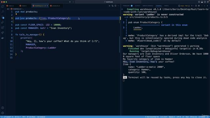Kill terminal with the trash icon
Viewport: 210px width, 118px height.
(x=199, y=6)
